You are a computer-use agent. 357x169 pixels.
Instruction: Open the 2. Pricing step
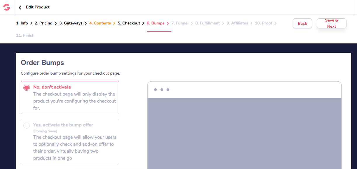click(43, 23)
